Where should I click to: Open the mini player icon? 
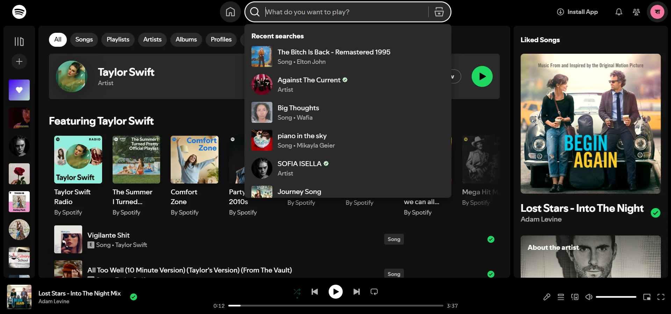647,297
